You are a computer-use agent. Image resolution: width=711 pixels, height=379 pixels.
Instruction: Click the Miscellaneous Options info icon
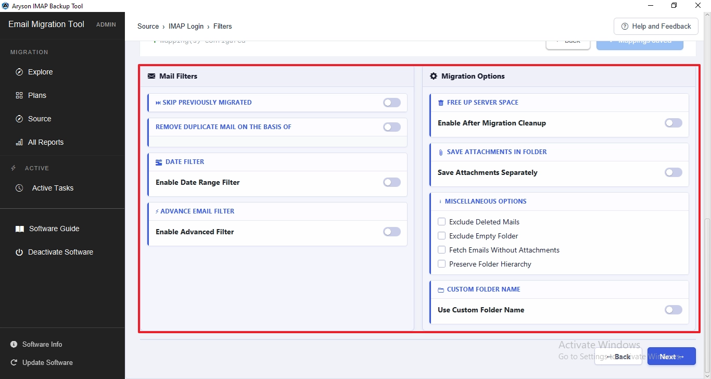(440, 201)
